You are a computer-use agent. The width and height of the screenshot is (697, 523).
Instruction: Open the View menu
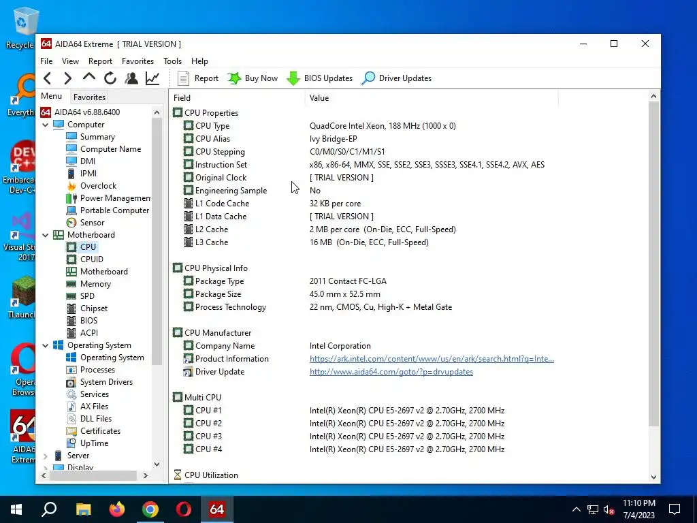pyautogui.click(x=70, y=61)
